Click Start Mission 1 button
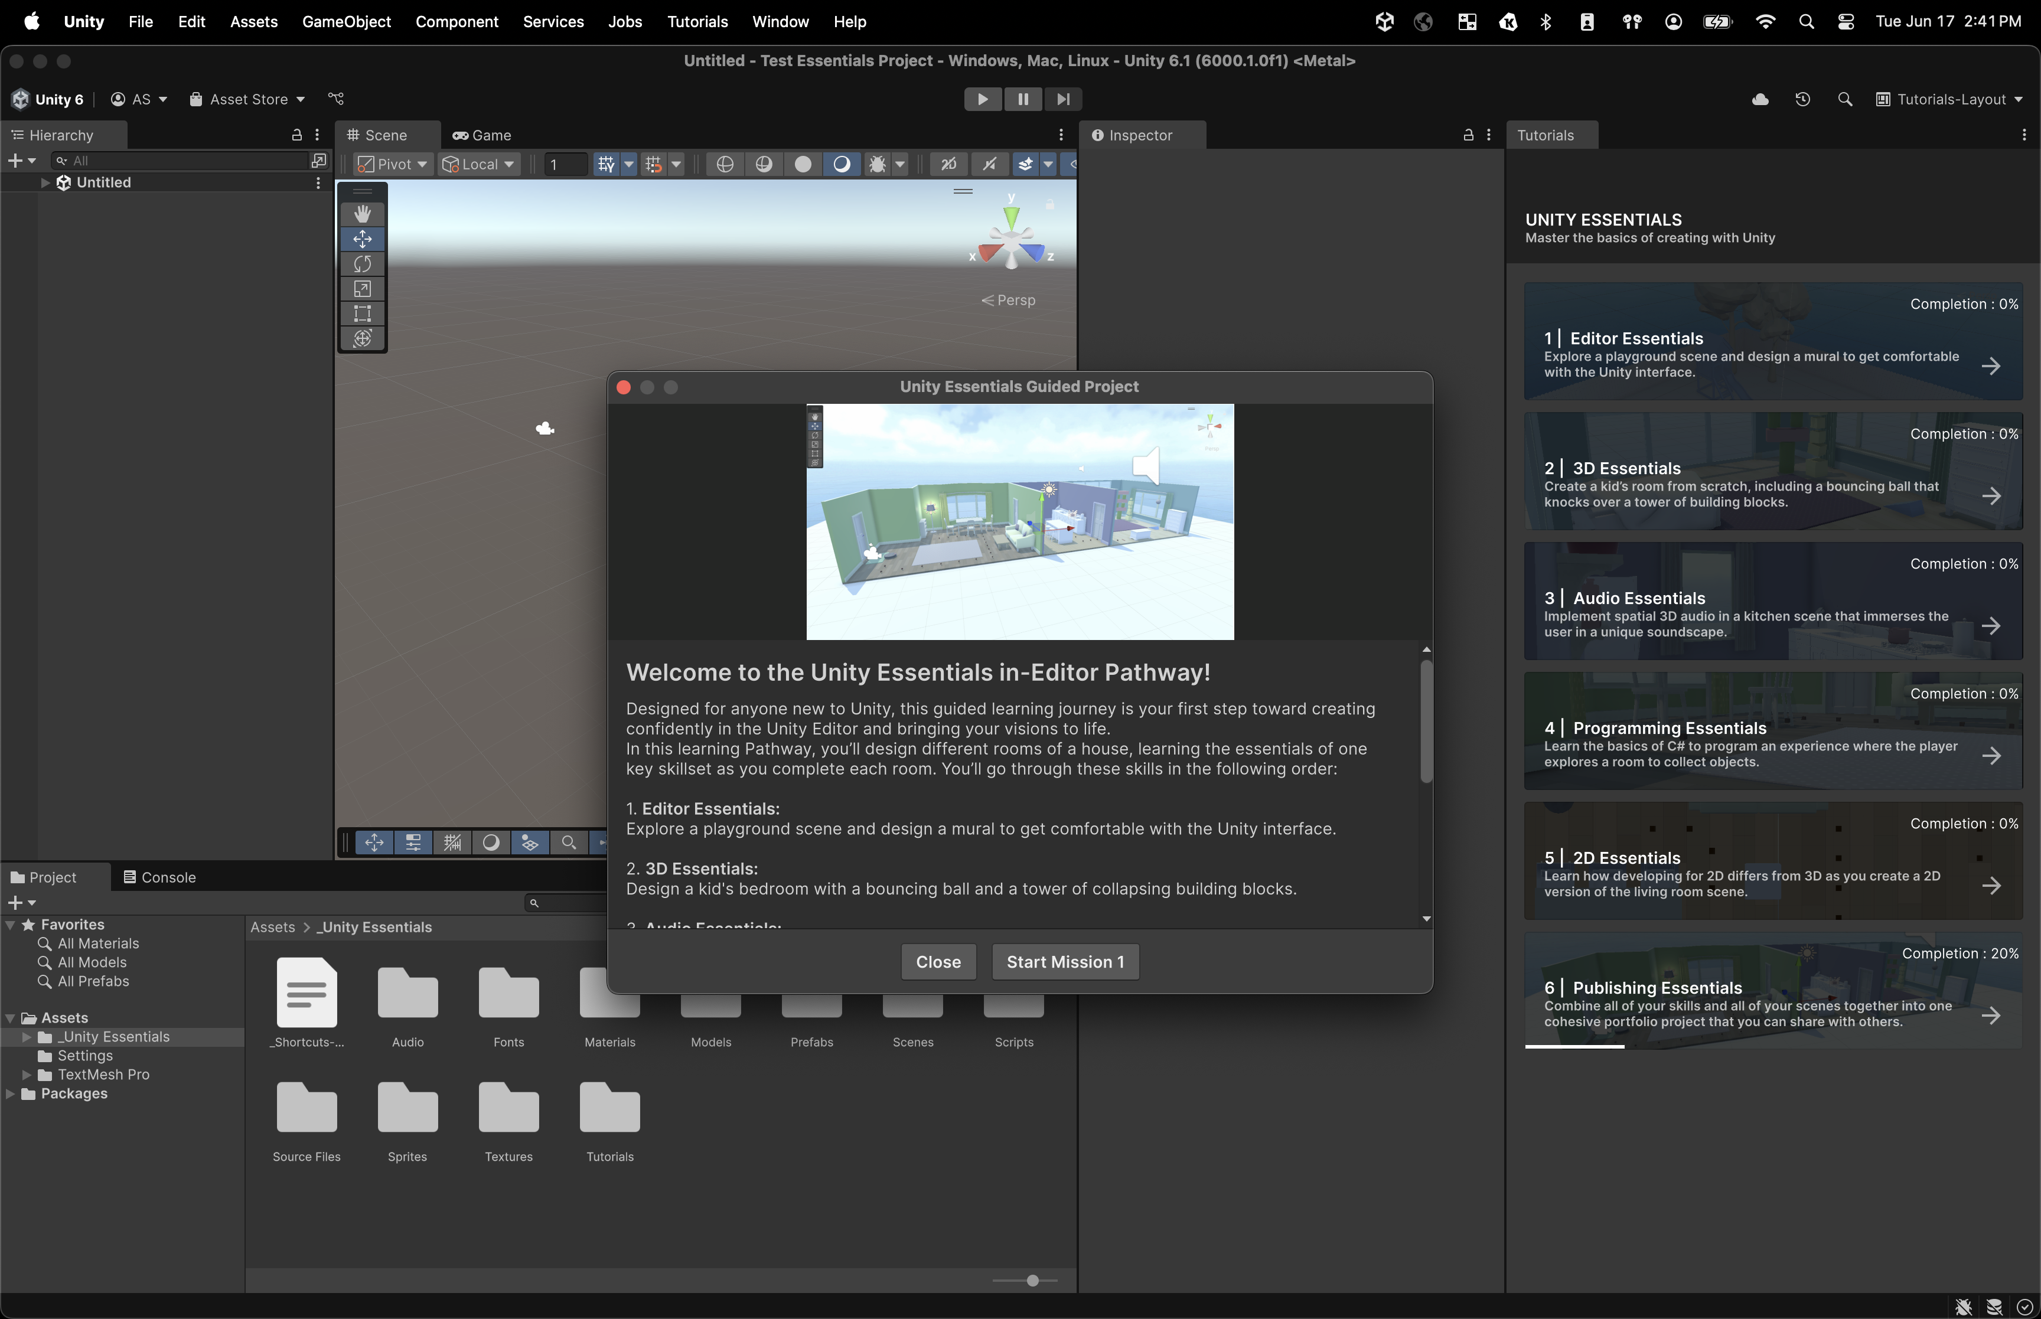This screenshot has width=2041, height=1319. tap(1065, 962)
